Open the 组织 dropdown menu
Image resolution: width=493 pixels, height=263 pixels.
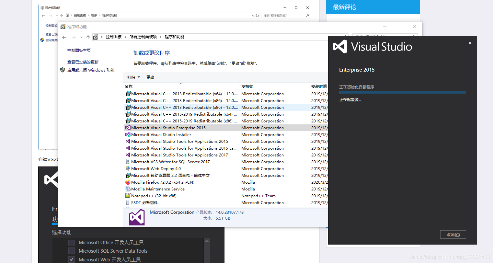click(x=133, y=77)
